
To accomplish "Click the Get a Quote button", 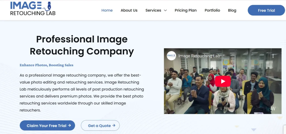I will click(100, 126).
